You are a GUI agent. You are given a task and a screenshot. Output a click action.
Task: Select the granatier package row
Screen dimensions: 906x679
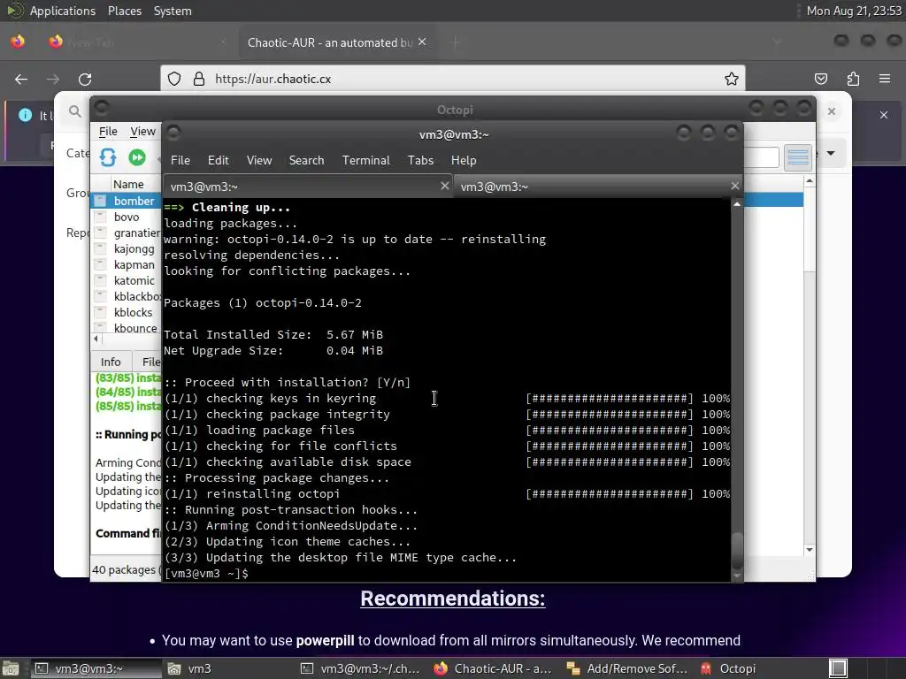tap(127, 233)
